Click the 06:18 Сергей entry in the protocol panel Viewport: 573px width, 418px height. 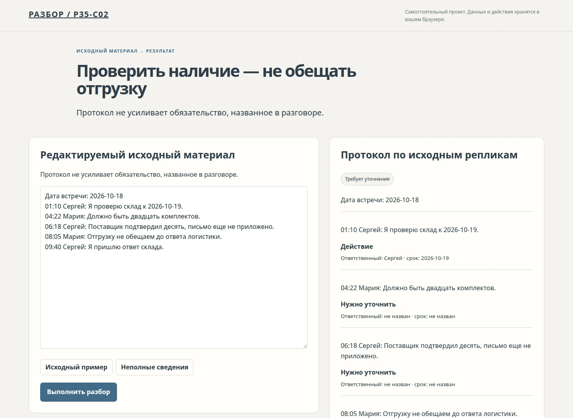coord(436,351)
